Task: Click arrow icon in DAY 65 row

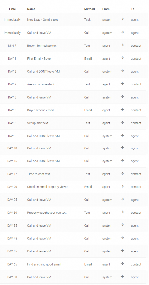Action: point(122,264)
